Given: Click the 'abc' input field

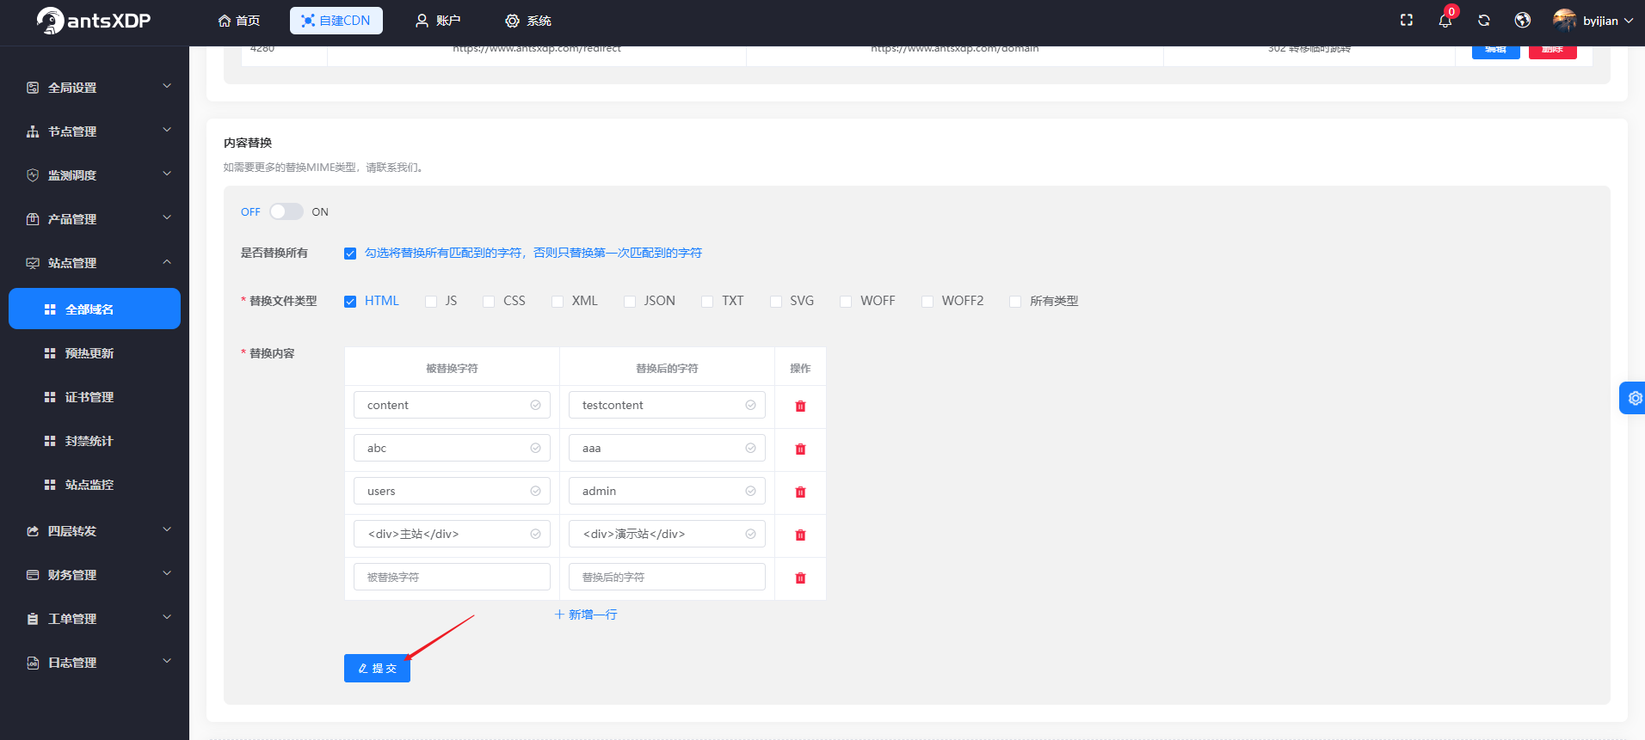Looking at the screenshot, I should point(452,448).
